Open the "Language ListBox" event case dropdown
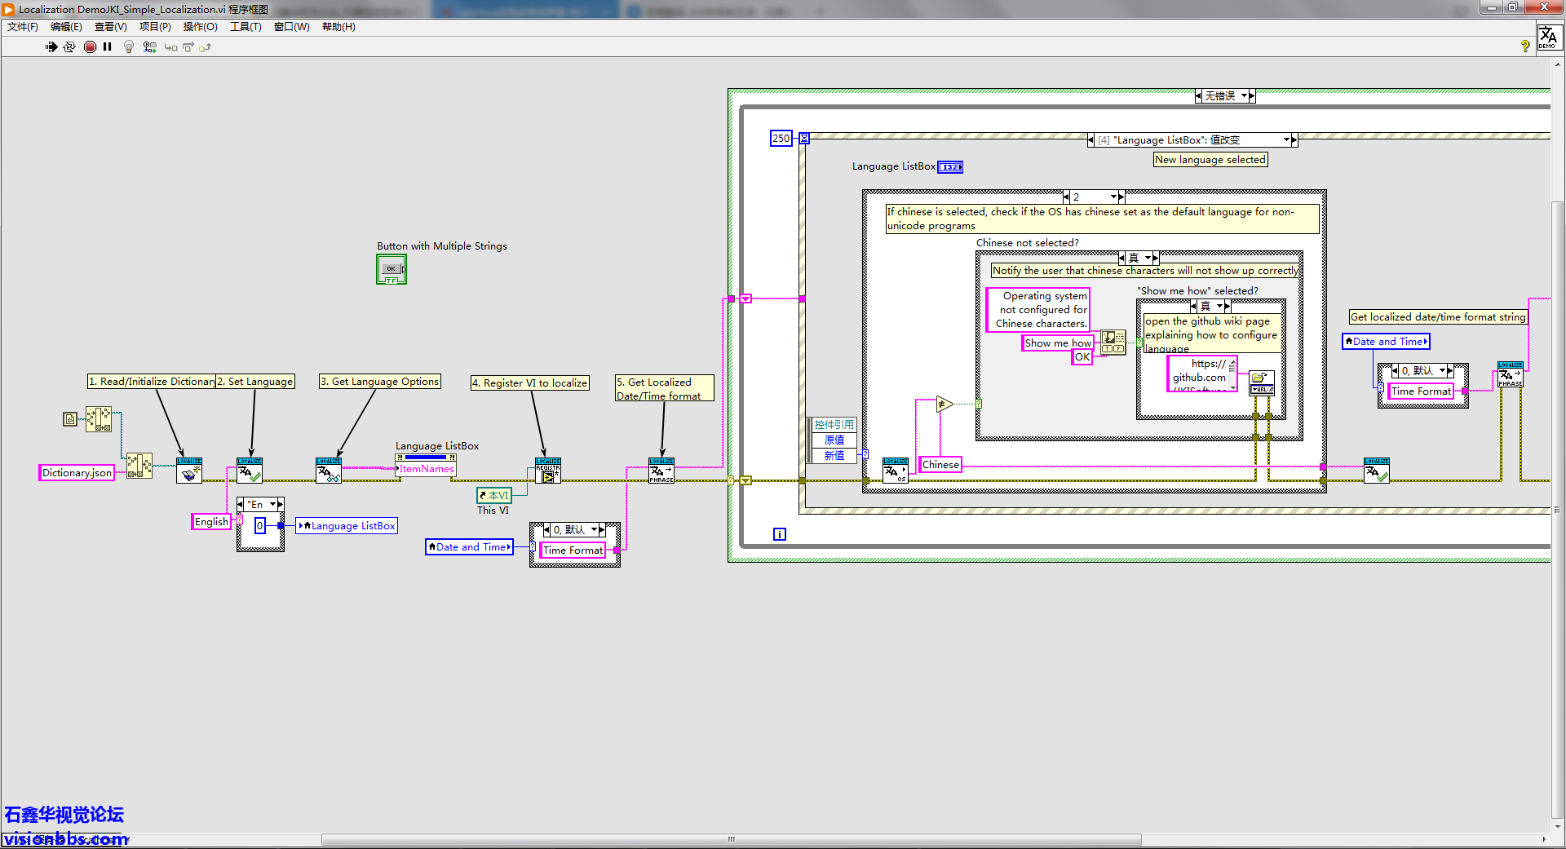The height and width of the screenshot is (849, 1566). 1286,140
